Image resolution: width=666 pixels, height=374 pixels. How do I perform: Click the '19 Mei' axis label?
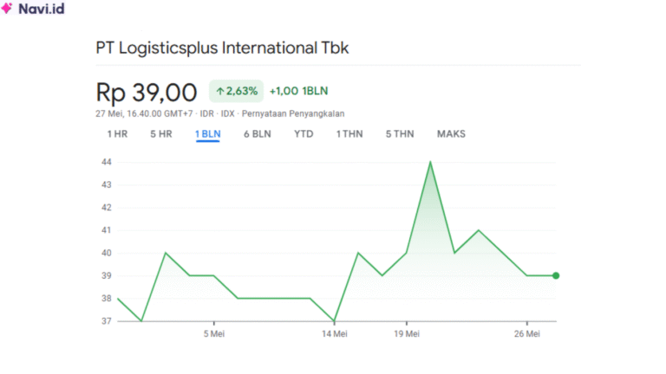coord(407,333)
